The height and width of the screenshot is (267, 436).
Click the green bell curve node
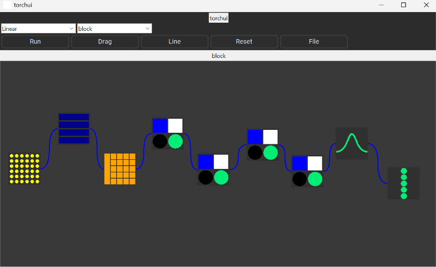pyautogui.click(x=352, y=143)
